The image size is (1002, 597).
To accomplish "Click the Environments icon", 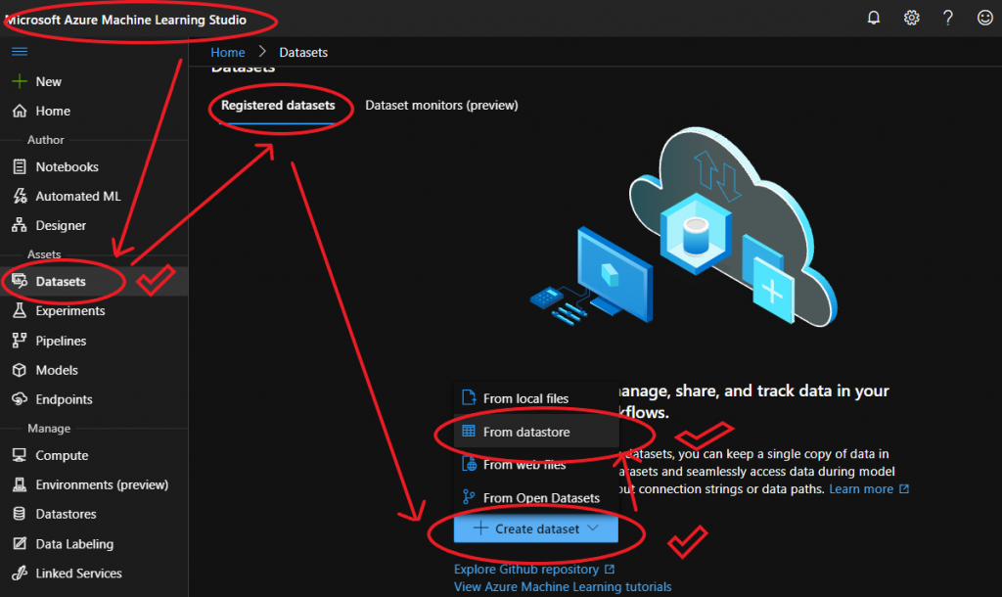I will coord(20,484).
